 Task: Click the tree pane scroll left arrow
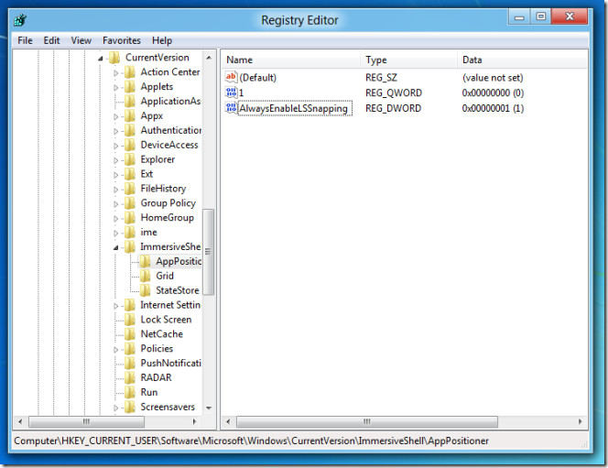tap(20, 421)
